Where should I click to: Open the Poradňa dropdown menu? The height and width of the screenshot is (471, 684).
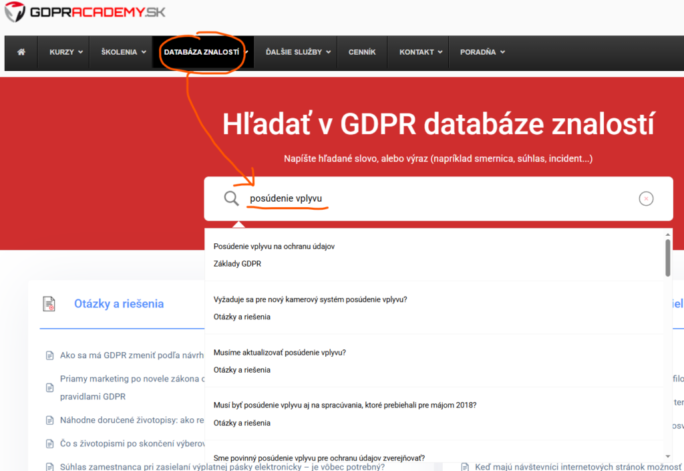(482, 52)
